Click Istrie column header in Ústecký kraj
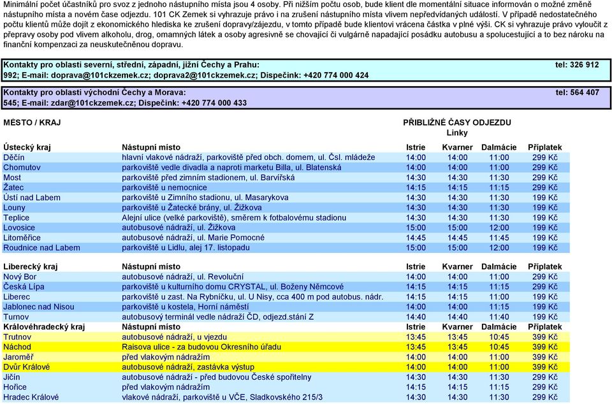 coord(416,147)
